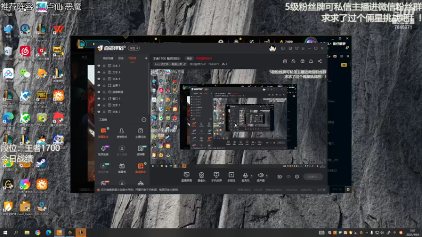Click the share icon above preview
This screenshot has height=237, width=422.
pyautogui.click(x=320, y=61)
